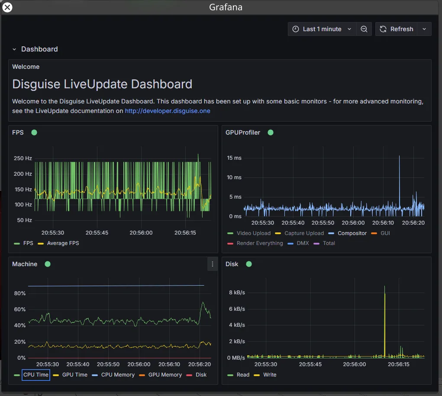This screenshot has height=396, width=442.
Task: Click the zoom-out time range magnifier icon
Action: (364, 29)
